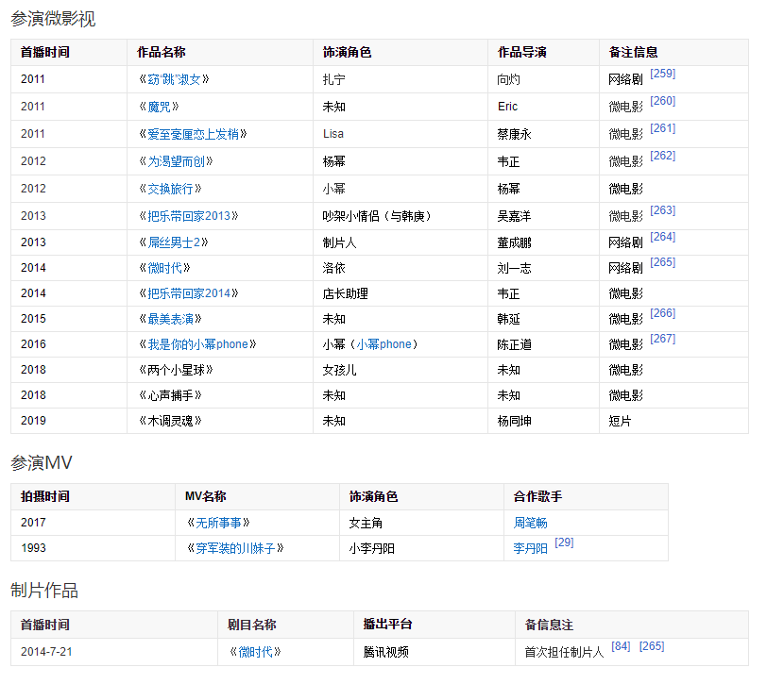The width and height of the screenshot is (767, 684).
Task: Click the 李丹阳 singer link
Action: coord(530,548)
